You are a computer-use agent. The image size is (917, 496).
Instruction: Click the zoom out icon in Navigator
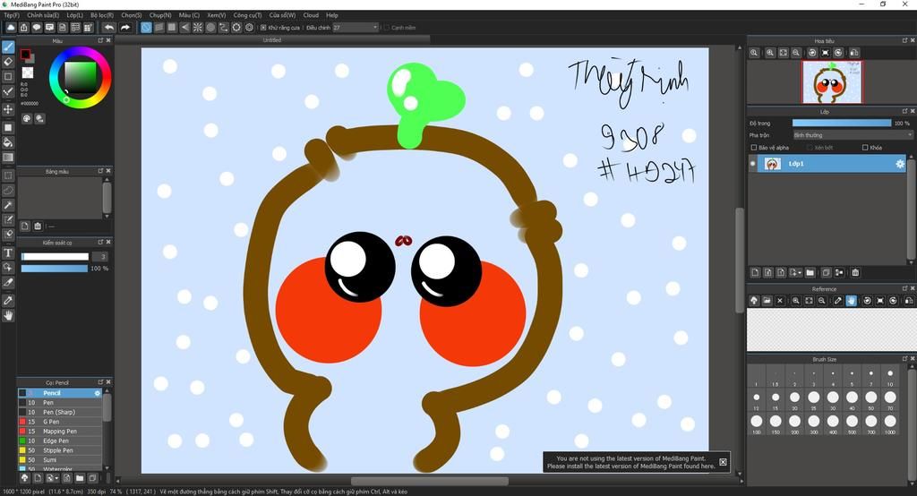(x=796, y=53)
